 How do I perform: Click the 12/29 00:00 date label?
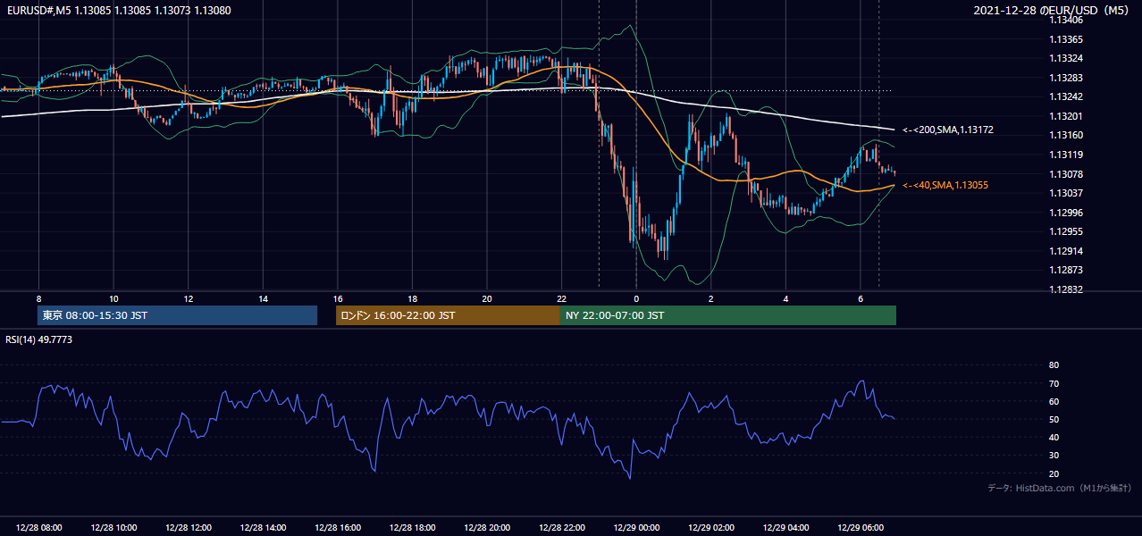(636, 528)
